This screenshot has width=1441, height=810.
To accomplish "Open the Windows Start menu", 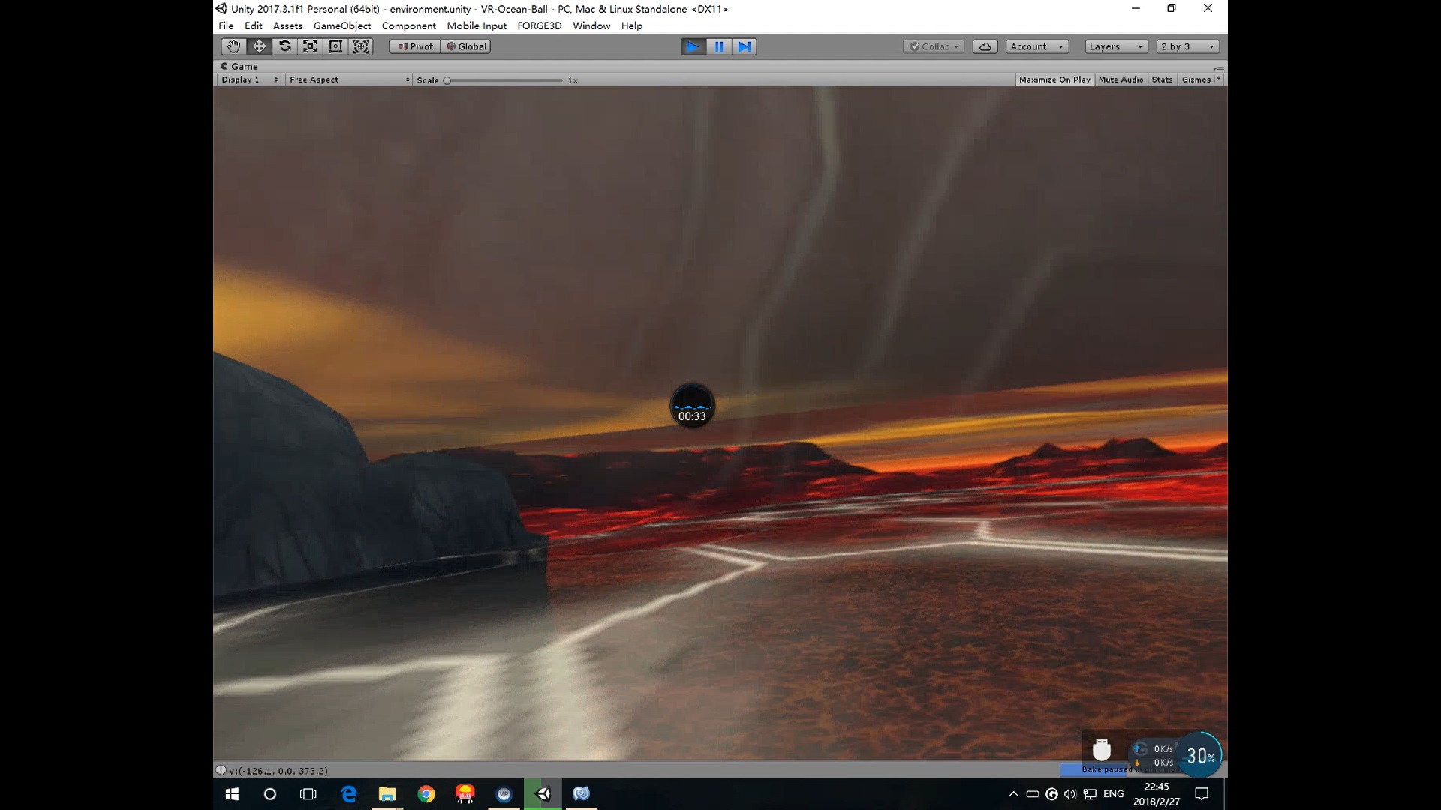I will point(232,793).
